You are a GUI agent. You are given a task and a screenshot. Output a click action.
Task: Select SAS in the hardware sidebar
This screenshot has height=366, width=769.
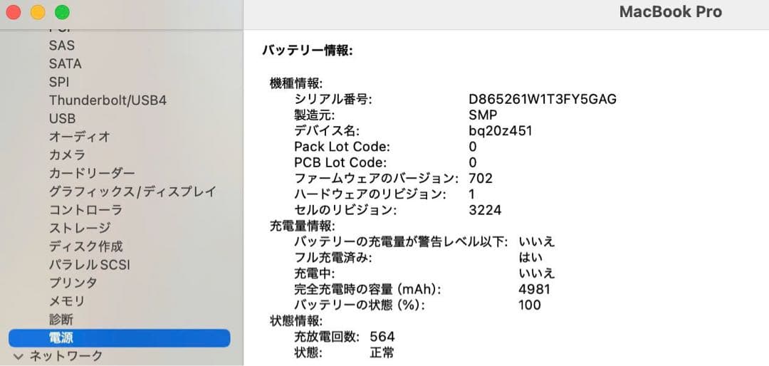62,46
